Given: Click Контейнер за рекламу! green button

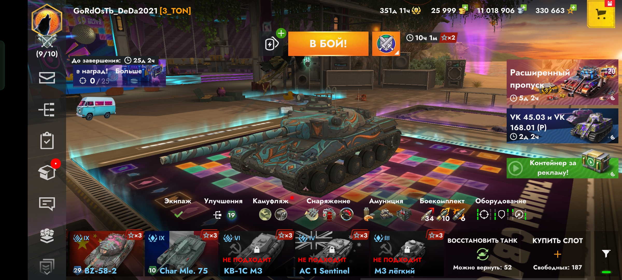Looking at the screenshot, I should click(x=562, y=168).
